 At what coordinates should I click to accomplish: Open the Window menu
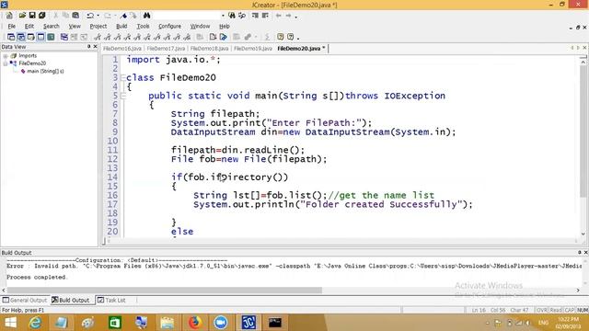click(x=200, y=27)
